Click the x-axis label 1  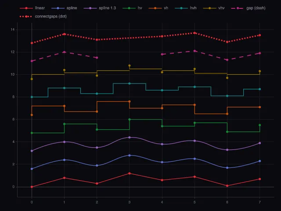(64, 202)
